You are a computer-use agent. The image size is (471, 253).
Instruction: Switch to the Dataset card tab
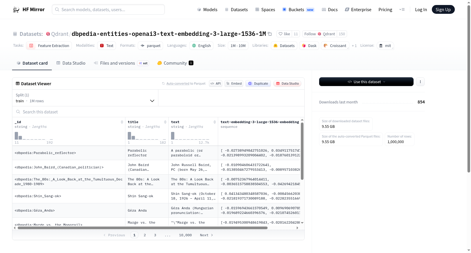tap(32, 63)
